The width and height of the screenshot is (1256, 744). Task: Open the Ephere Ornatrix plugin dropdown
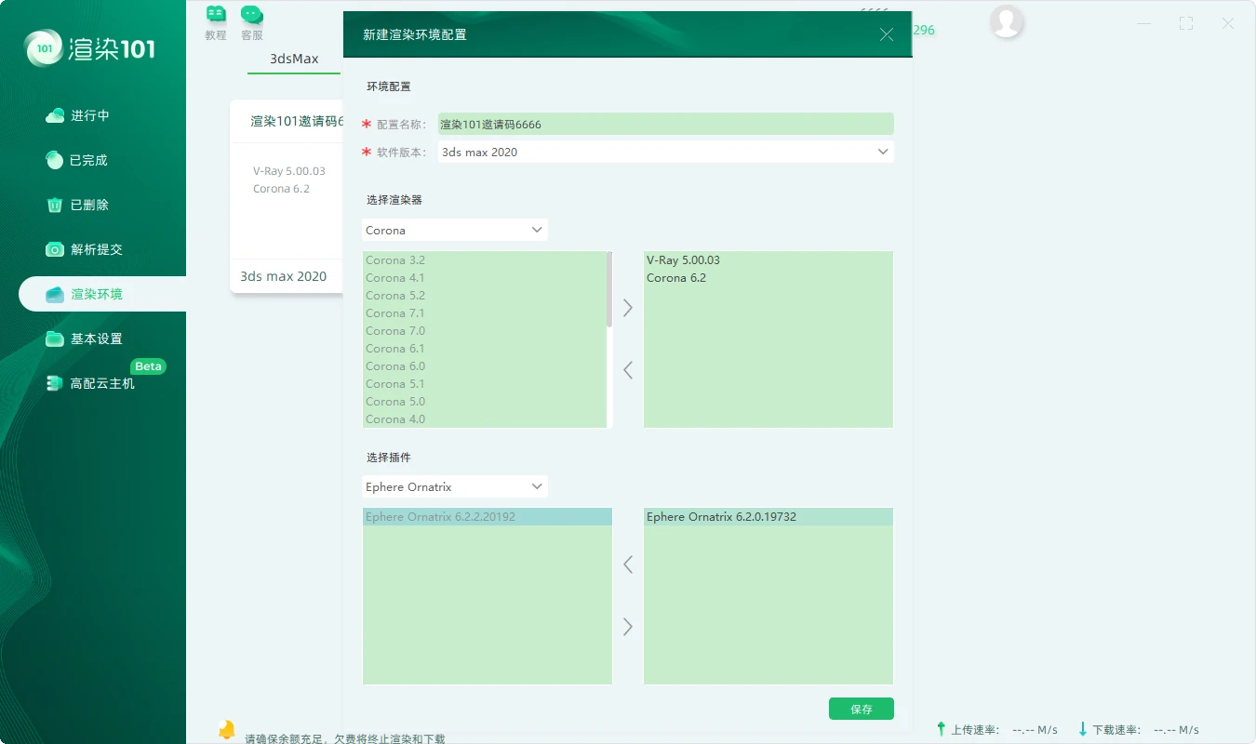click(455, 486)
